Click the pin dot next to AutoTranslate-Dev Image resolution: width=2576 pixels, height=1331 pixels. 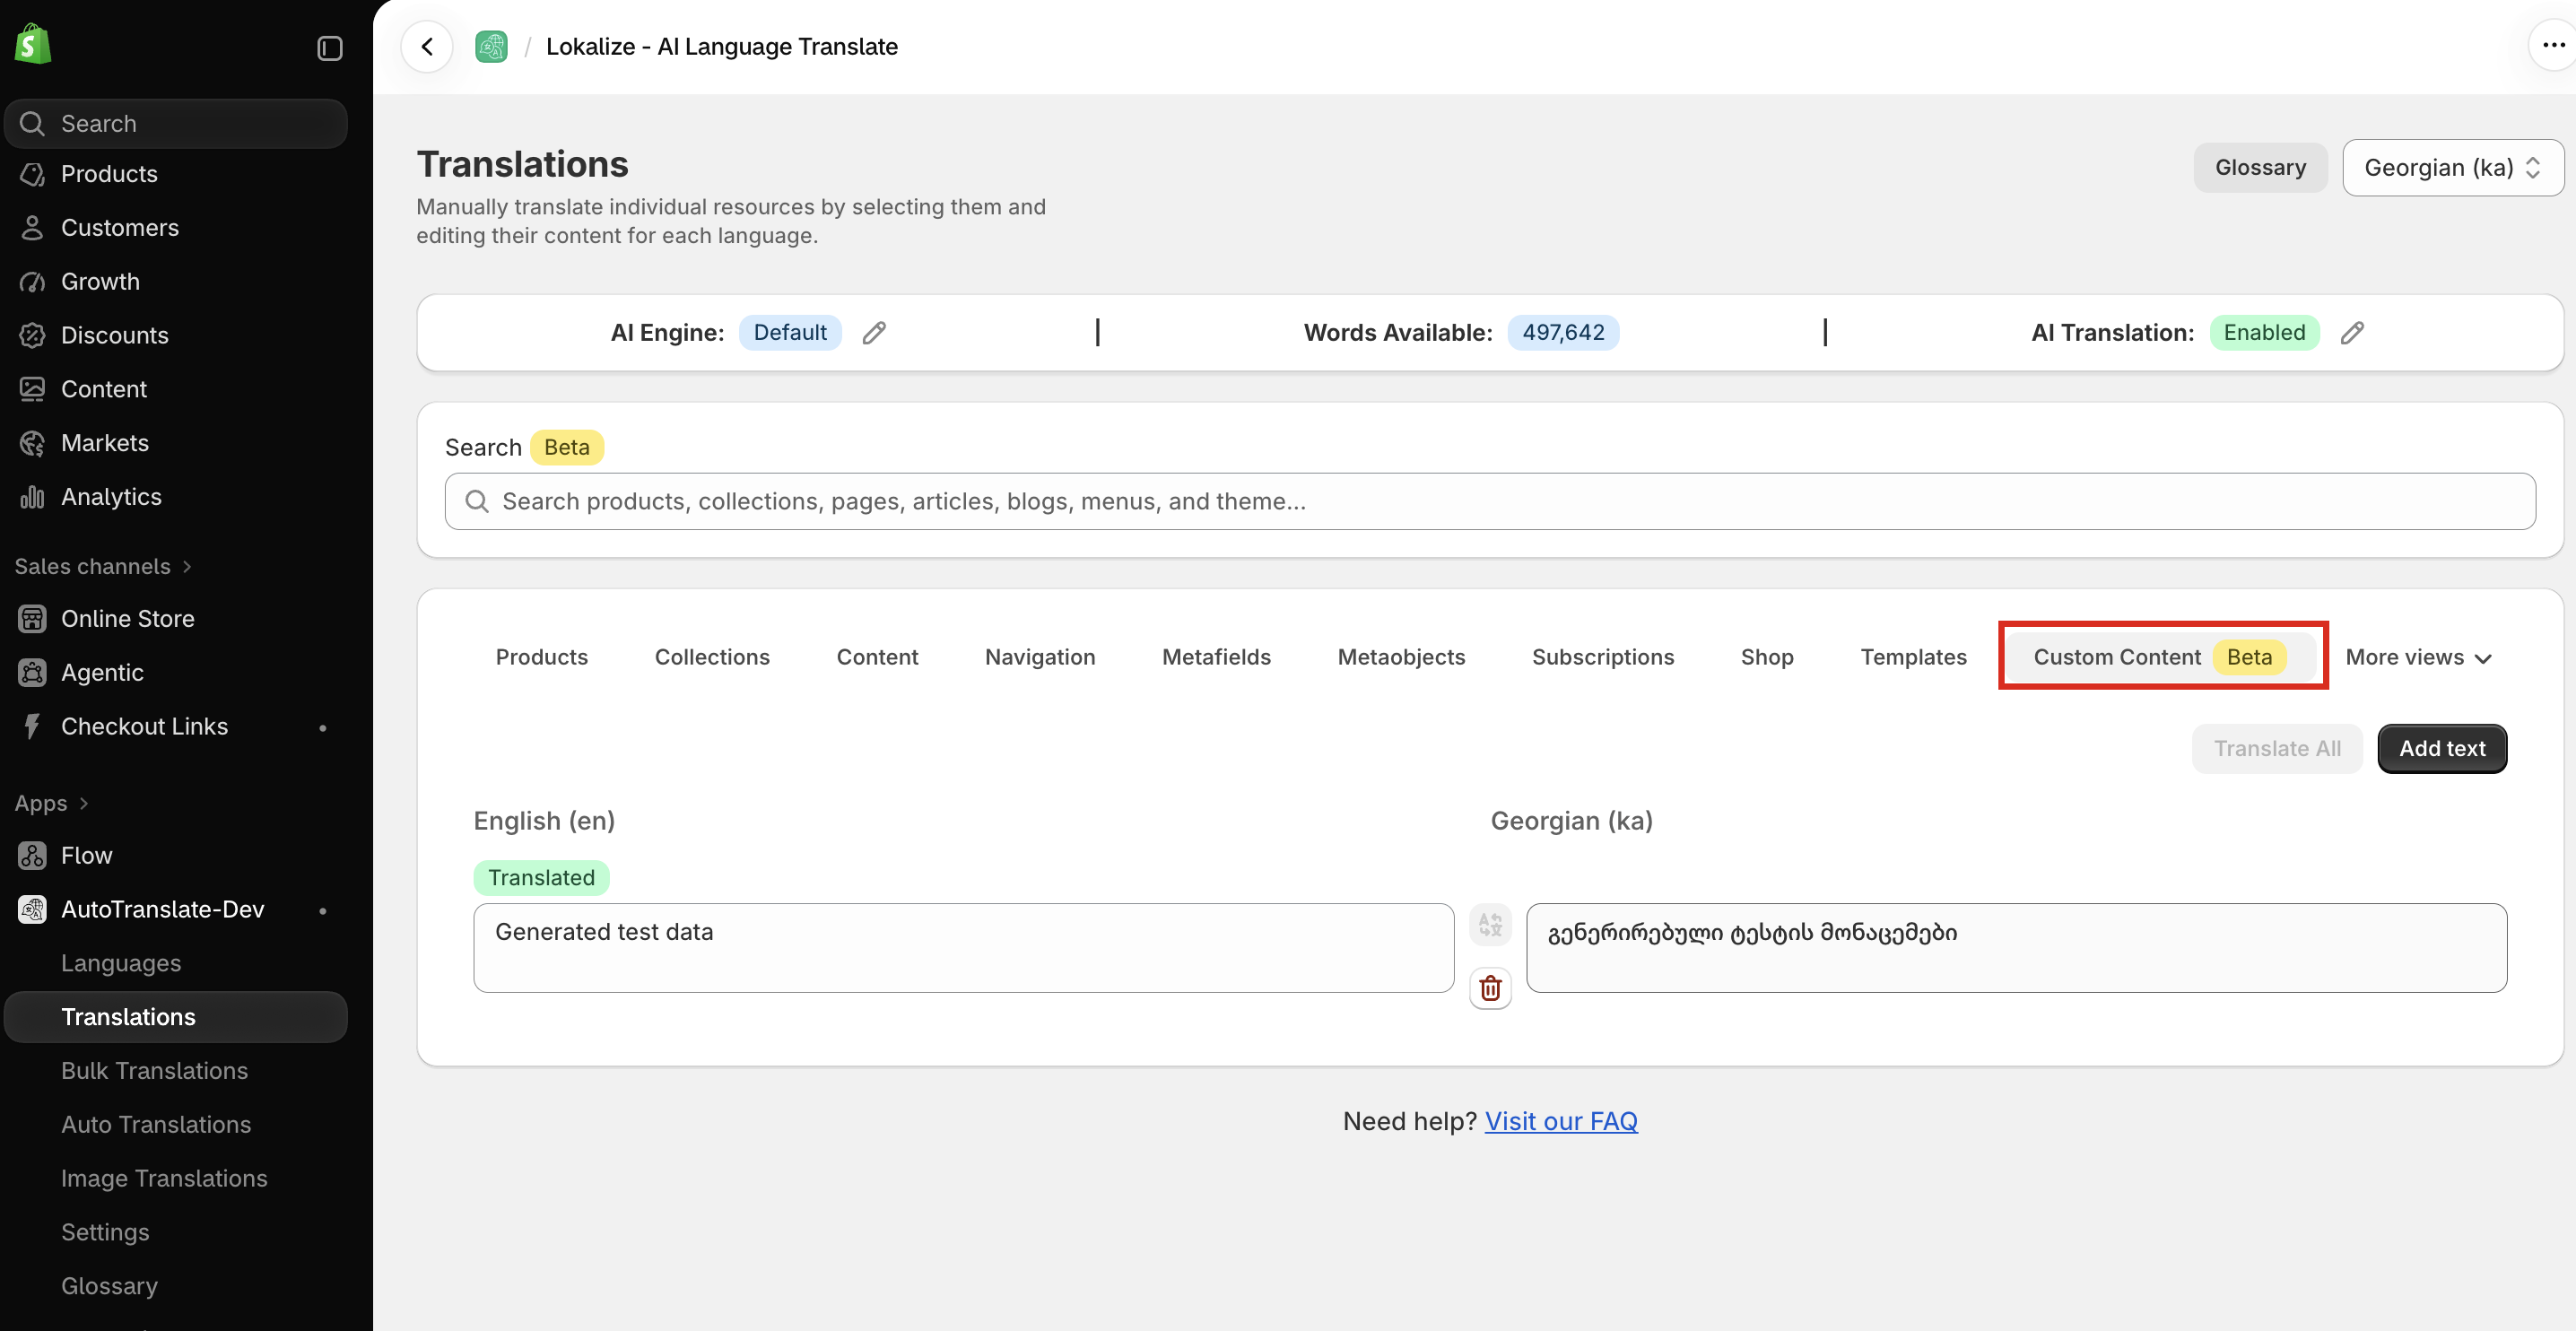click(322, 911)
